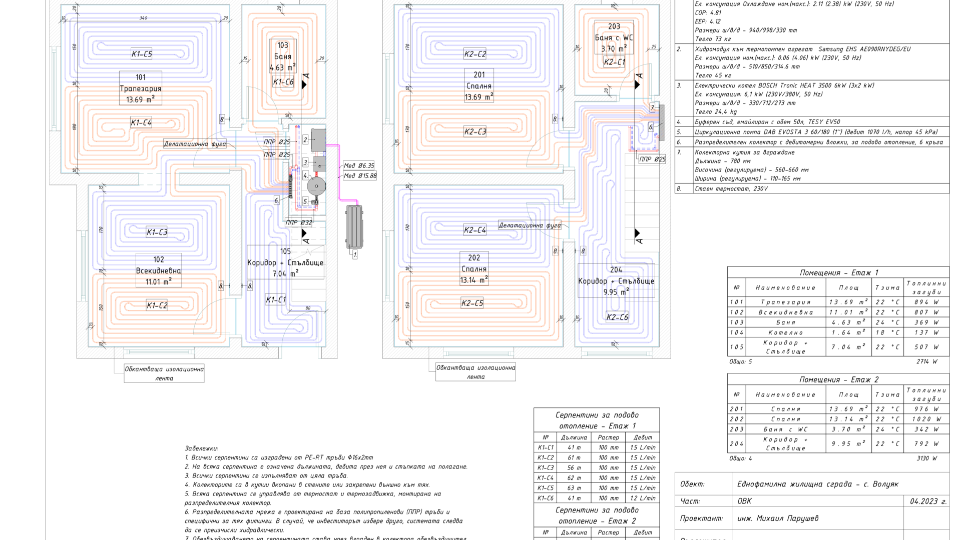Image resolution: width=961 pixels, height=540 pixels.
Task: Select the 61 m length cell
Action: pyautogui.click(x=574, y=457)
